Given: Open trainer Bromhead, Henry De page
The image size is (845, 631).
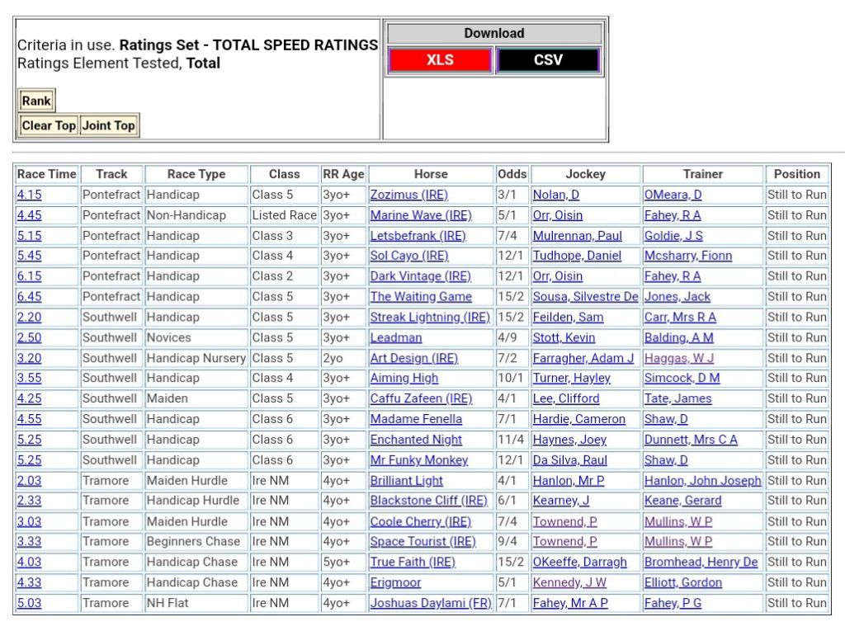Looking at the screenshot, I should [701, 562].
